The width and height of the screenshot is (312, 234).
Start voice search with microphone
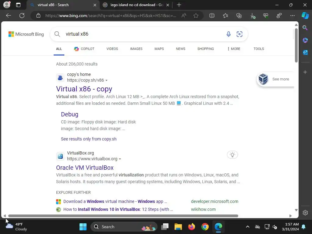click(x=229, y=34)
